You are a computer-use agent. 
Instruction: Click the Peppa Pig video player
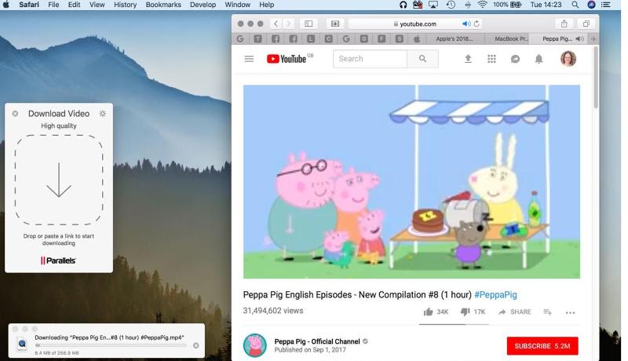pos(411,181)
